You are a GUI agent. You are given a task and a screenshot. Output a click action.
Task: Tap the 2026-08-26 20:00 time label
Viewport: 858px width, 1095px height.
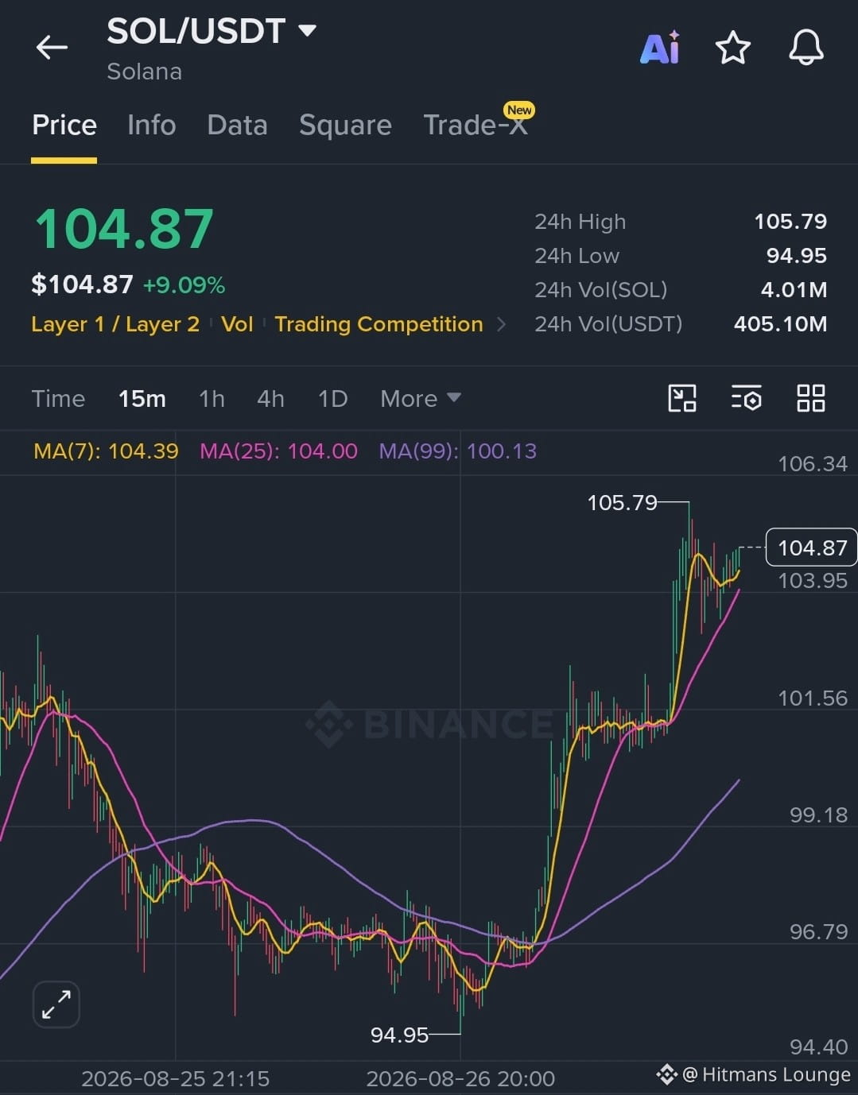pos(460,1079)
